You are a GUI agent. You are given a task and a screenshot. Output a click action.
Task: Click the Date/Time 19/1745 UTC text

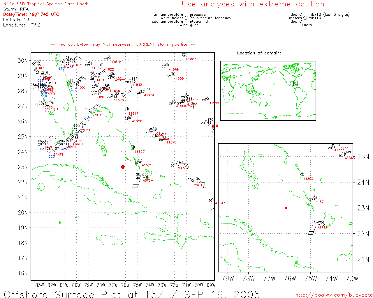click(31, 15)
